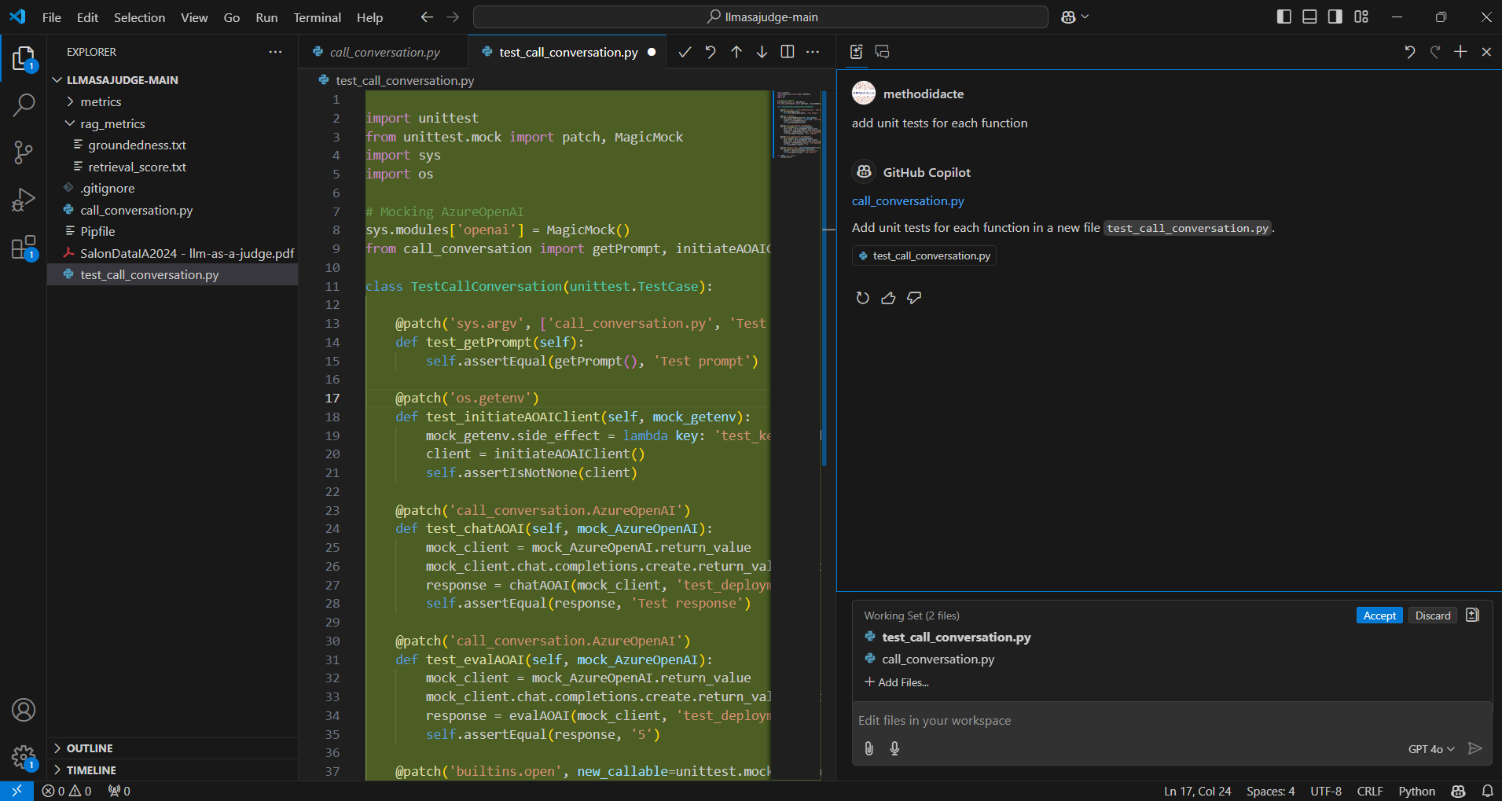Start a new Copilot edit session

coord(1460,52)
